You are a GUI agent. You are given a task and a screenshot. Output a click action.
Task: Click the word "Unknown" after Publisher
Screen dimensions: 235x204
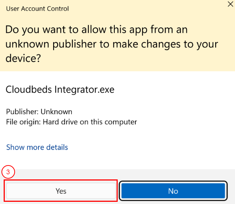click(x=56, y=112)
